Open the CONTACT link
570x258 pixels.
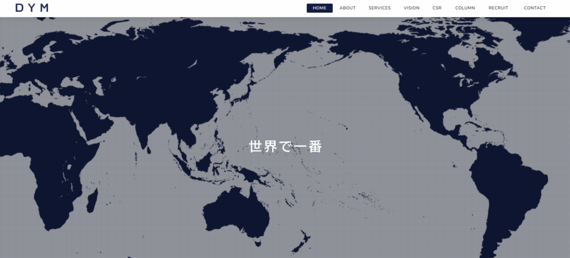click(x=535, y=8)
